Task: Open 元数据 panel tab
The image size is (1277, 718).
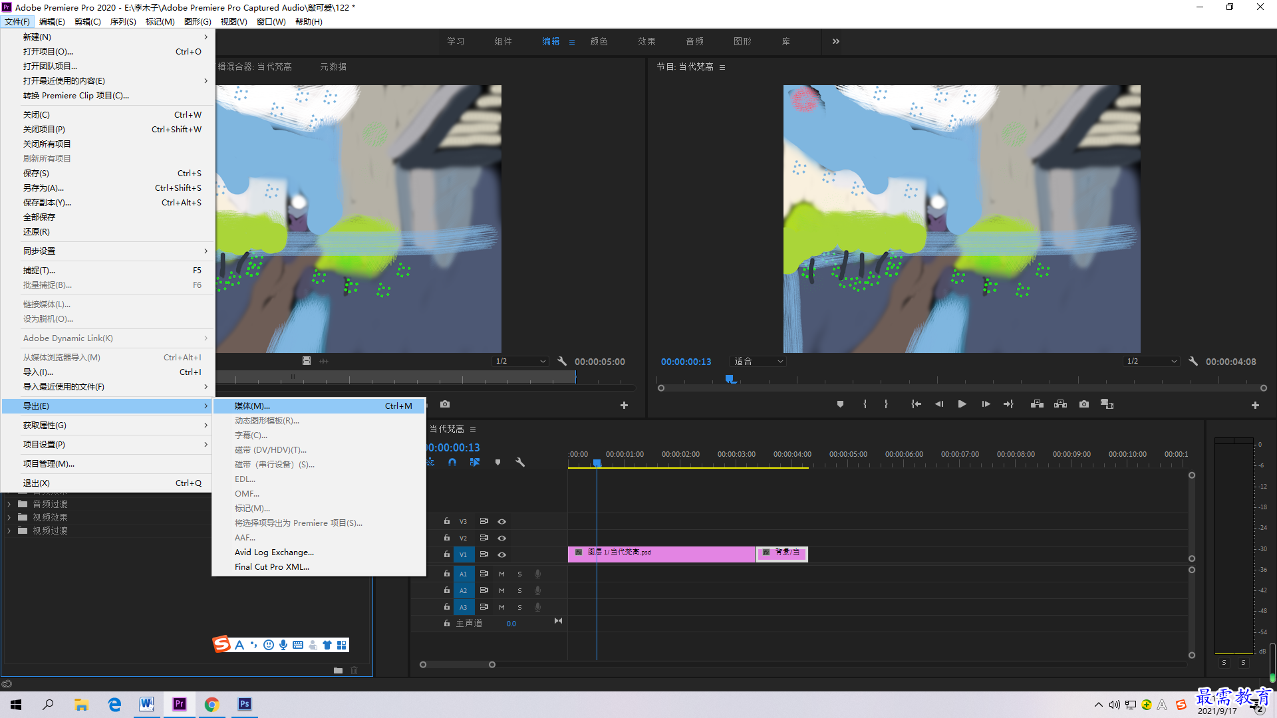Action: click(x=333, y=66)
